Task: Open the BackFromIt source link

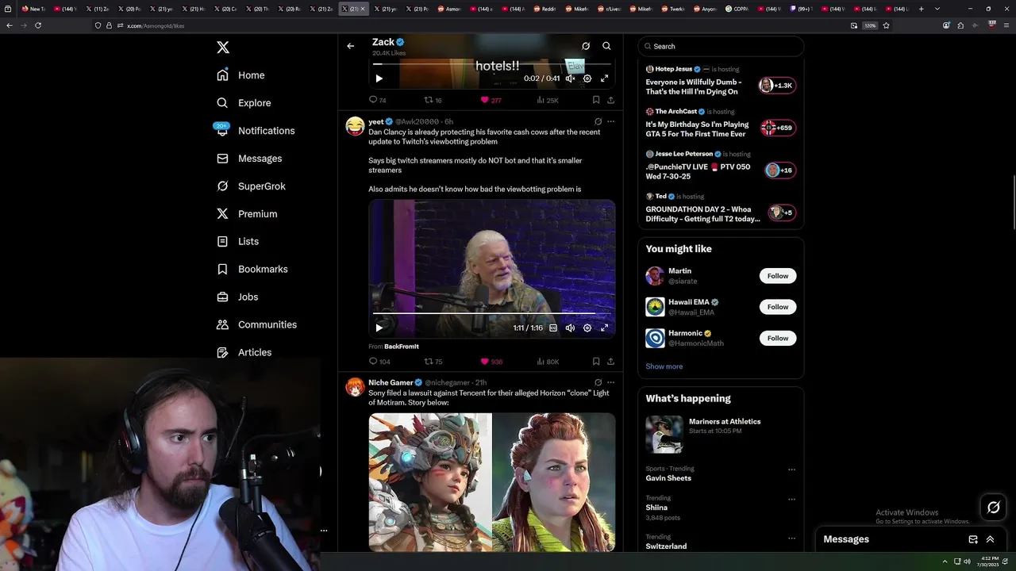Action: 402,347
